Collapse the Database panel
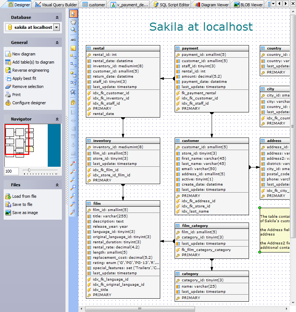The height and width of the screenshot is (312, 296). [58, 17]
